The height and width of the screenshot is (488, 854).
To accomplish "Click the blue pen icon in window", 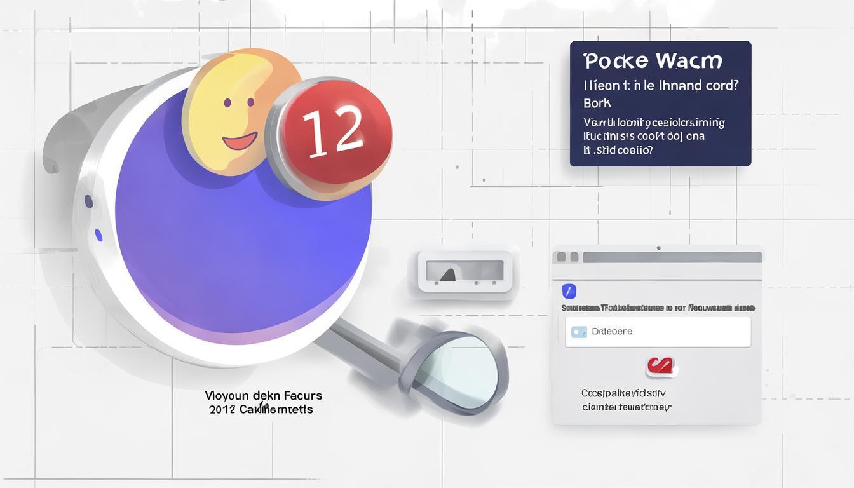I will pos(569,291).
